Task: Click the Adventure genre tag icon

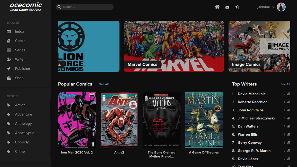Action: click(x=9, y=114)
